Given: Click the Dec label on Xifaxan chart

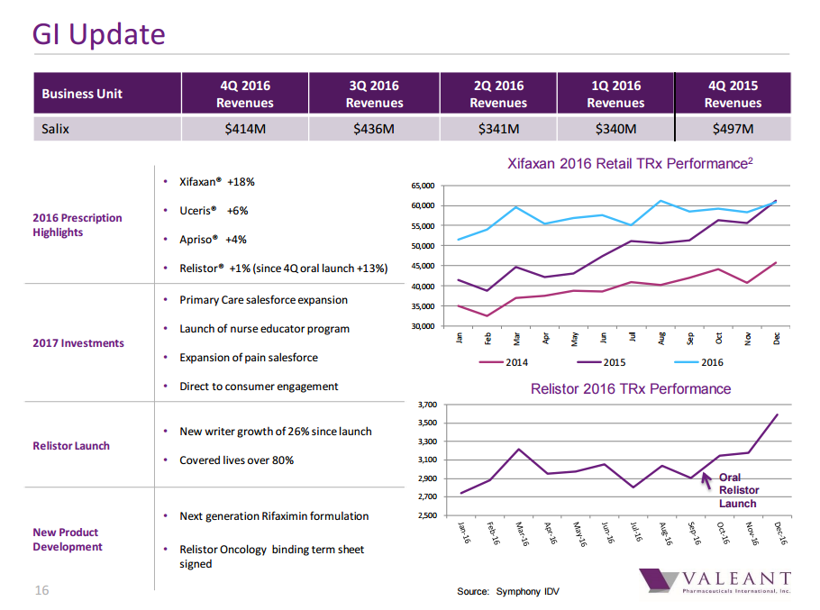Looking at the screenshot, I should [777, 338].
